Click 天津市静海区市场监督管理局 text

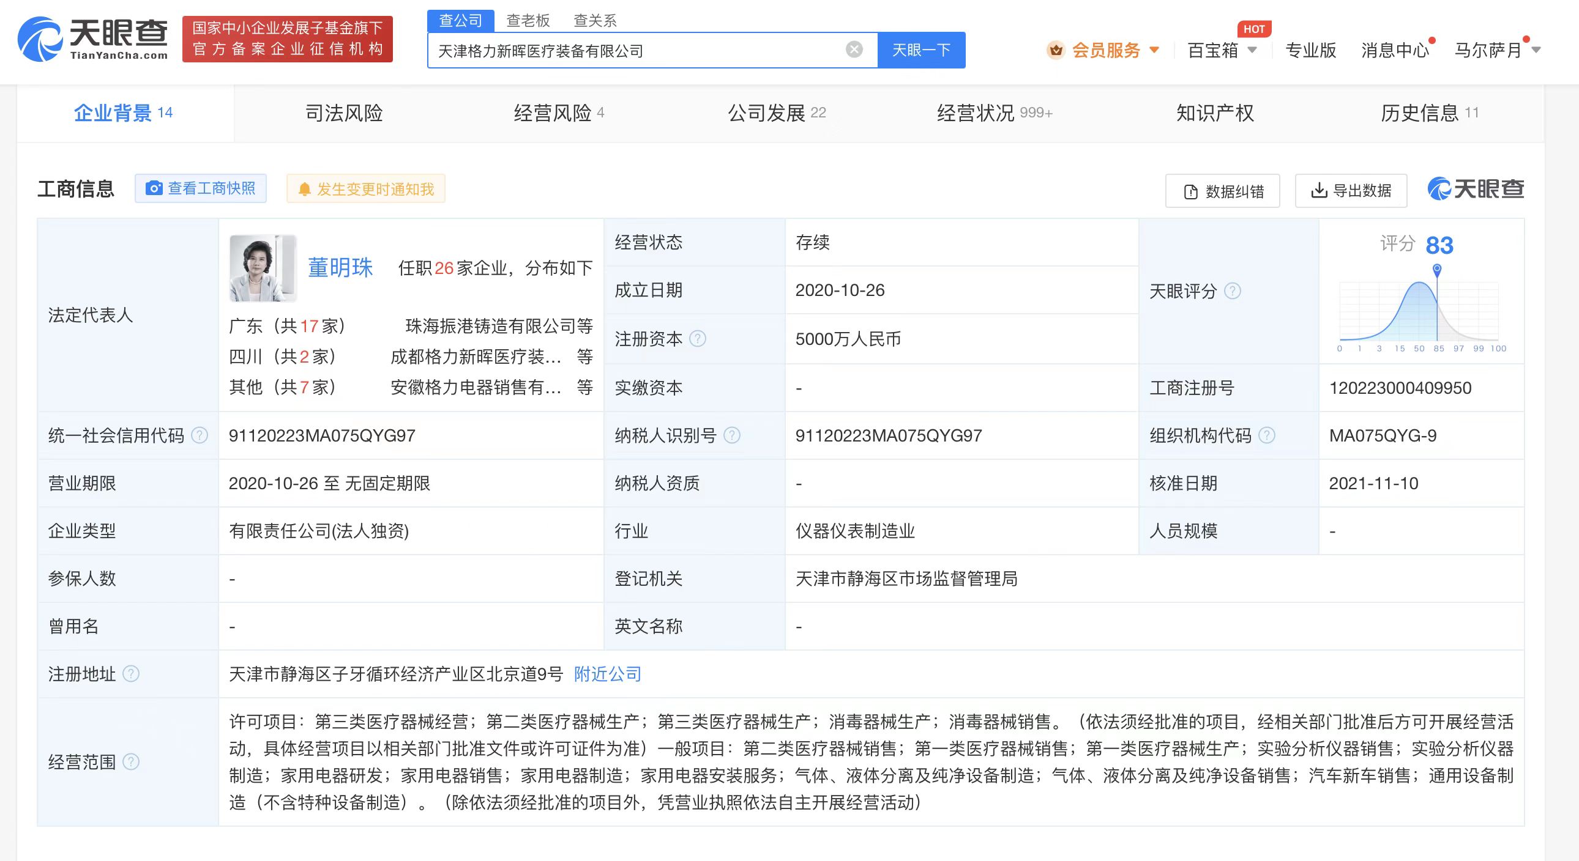906,578
